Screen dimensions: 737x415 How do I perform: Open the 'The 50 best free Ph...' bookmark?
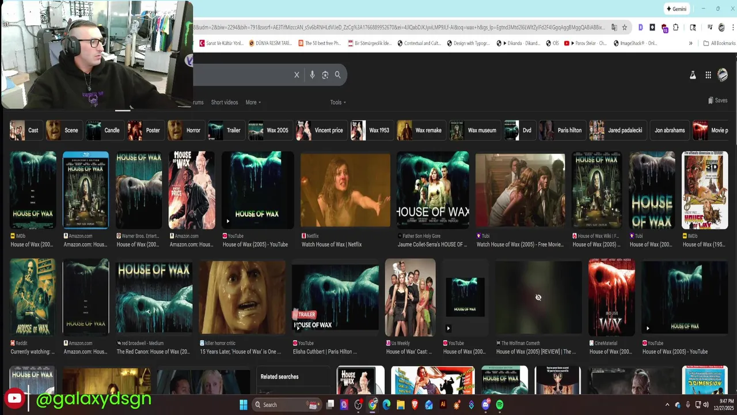pyautogui.click(x=320, y=43)
